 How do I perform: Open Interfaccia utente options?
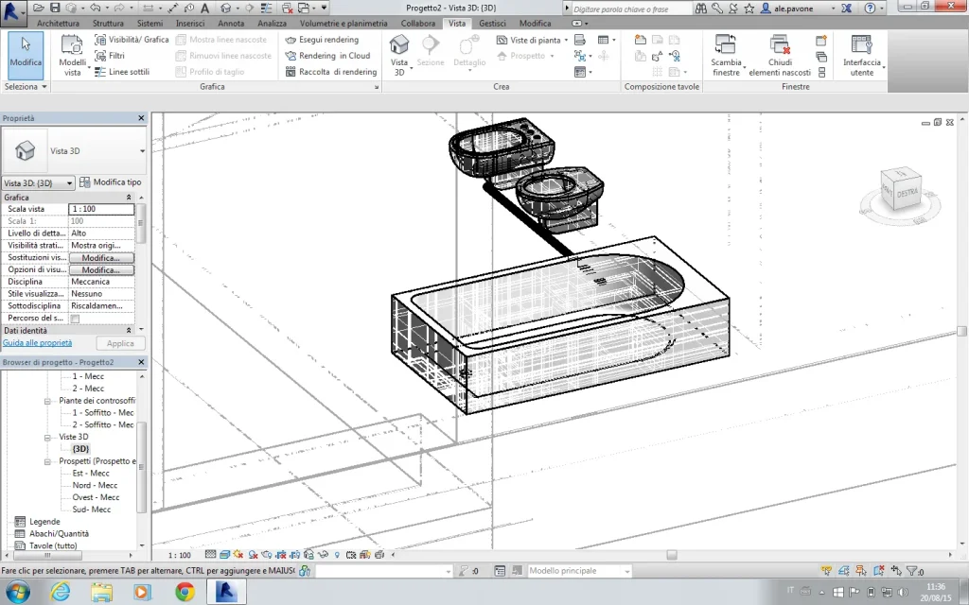(861, 56)
